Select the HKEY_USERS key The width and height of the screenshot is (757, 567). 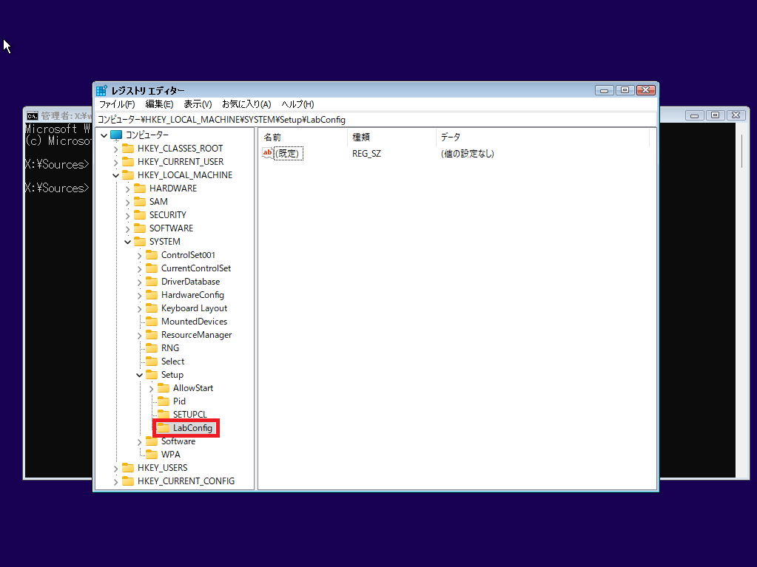click(162, 468)
